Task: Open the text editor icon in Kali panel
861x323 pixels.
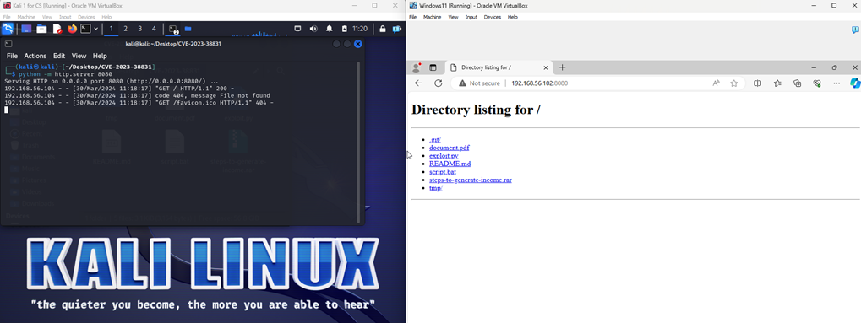Action: [57, 29]
